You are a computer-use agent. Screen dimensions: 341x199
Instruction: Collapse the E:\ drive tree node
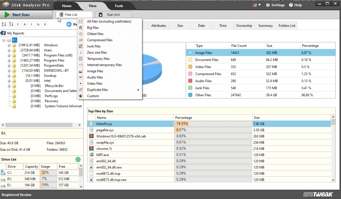point(3,40)
